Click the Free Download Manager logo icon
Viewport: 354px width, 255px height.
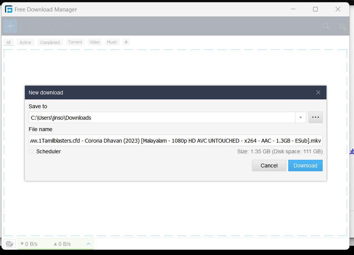tap(8, 9)
